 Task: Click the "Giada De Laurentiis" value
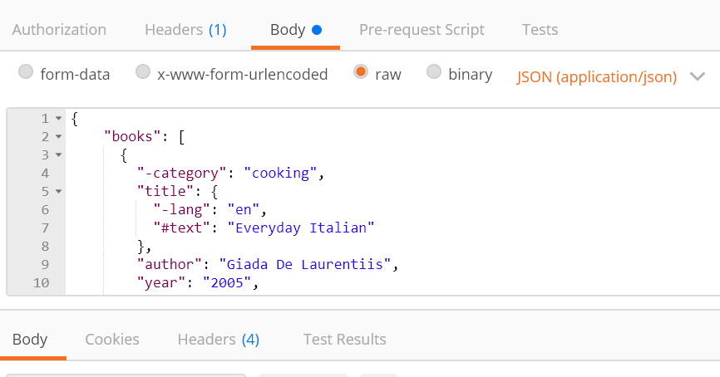305,265
